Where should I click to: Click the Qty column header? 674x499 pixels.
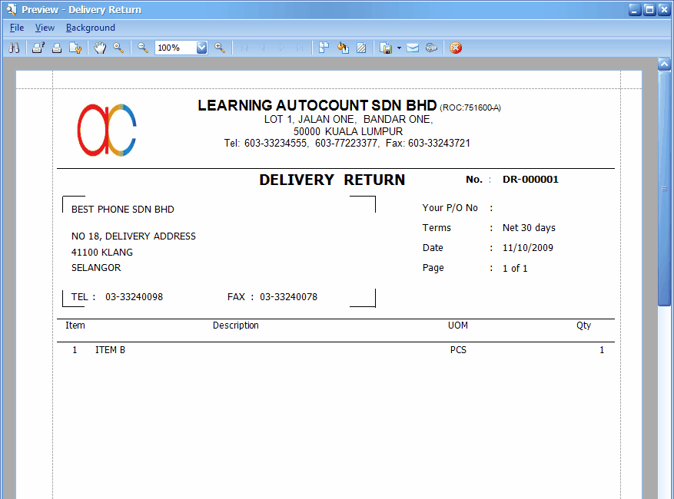tap(584, 326)
